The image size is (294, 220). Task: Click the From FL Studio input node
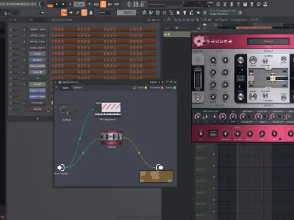61,167
